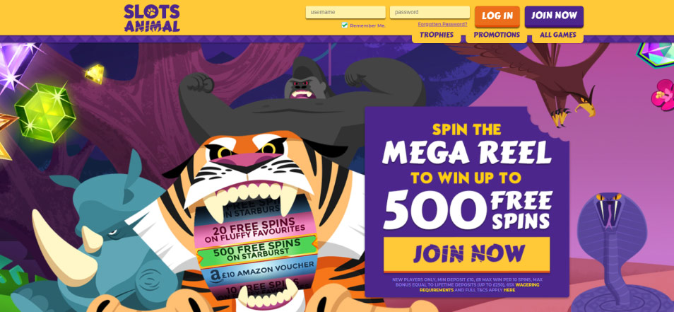Viewport: 674px width, 312px height.
Task: Open the Trophies tab
Action: pyautogui.click(x=437, y=35)
